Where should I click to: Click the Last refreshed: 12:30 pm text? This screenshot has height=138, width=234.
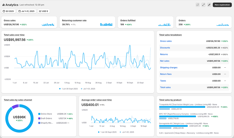click(x=32, y=5)
